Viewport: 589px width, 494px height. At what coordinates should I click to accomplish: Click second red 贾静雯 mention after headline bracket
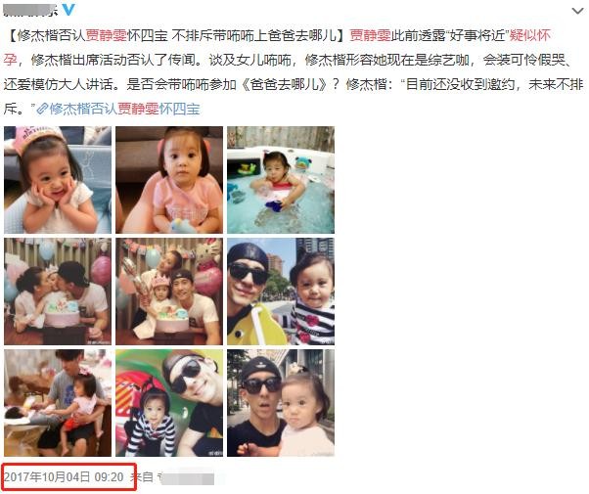pos(371,35)
